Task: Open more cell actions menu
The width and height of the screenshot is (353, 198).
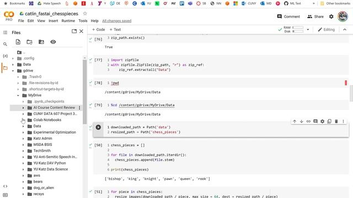Action: 343,122
